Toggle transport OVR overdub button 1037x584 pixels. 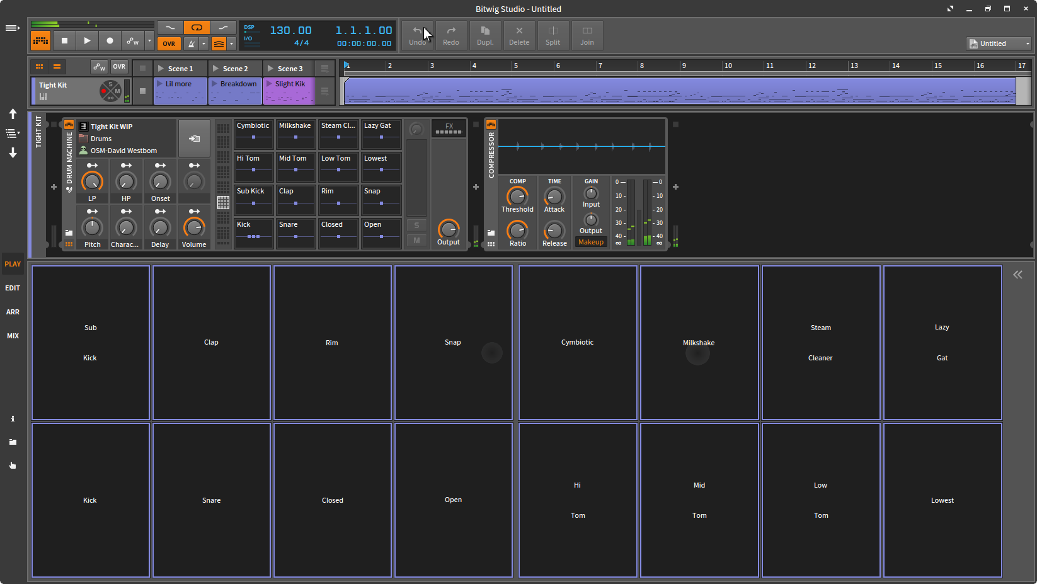[x=169, y=43]
